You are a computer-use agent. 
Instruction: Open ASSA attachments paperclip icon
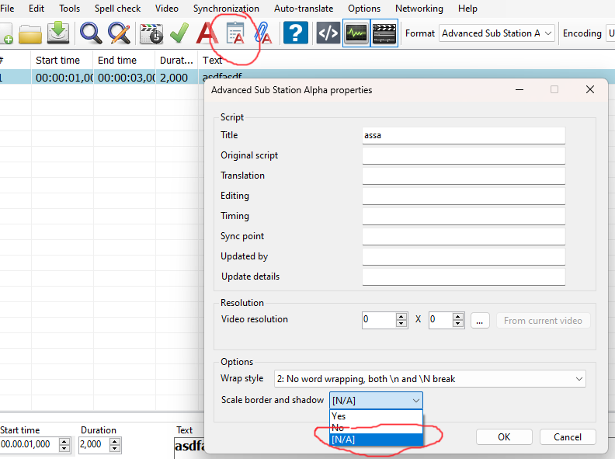point(262,33)
